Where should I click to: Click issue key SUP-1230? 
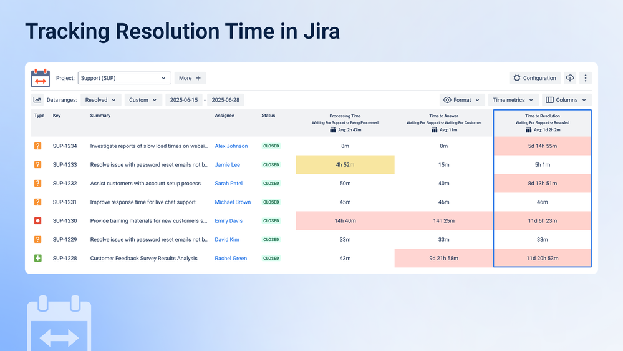(x=65, y=221)
